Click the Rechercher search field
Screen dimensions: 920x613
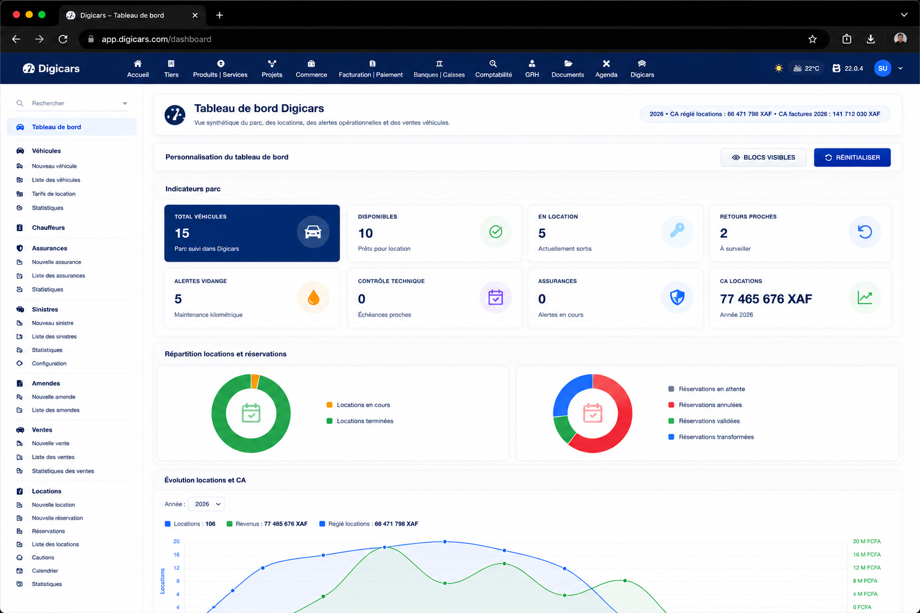pyautogui.click(x=72, y=104)
